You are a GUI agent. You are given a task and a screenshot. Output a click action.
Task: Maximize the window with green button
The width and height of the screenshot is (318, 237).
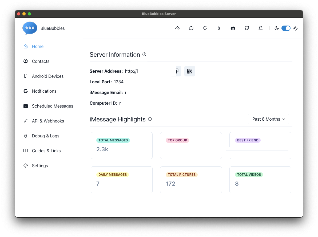[x=29, y=14]
